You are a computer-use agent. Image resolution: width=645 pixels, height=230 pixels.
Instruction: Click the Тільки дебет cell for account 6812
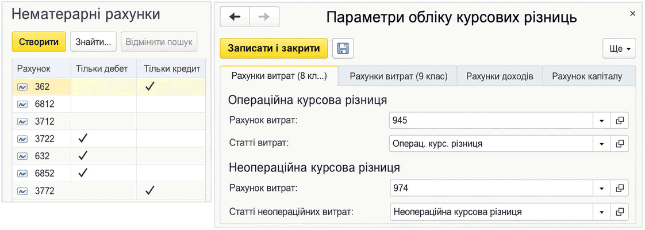pyautogui.click(x=103, y=104)
